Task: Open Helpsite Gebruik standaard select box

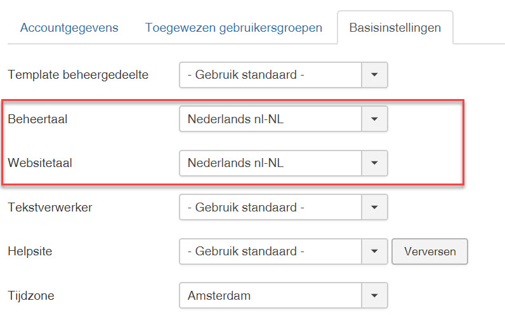Action: pyautogui.click(x=271, y=251)
